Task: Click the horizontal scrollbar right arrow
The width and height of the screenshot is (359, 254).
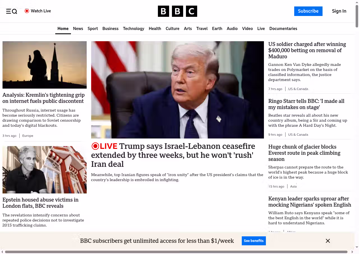Action: 352,252
